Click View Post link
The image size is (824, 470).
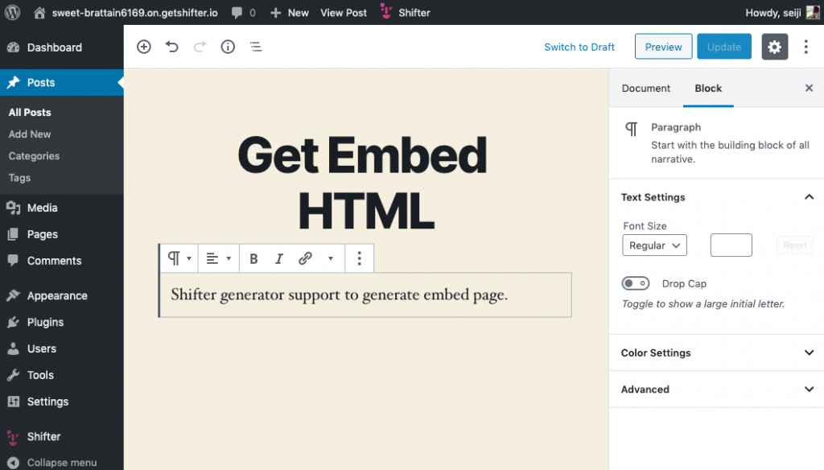(x=344, y=13)
